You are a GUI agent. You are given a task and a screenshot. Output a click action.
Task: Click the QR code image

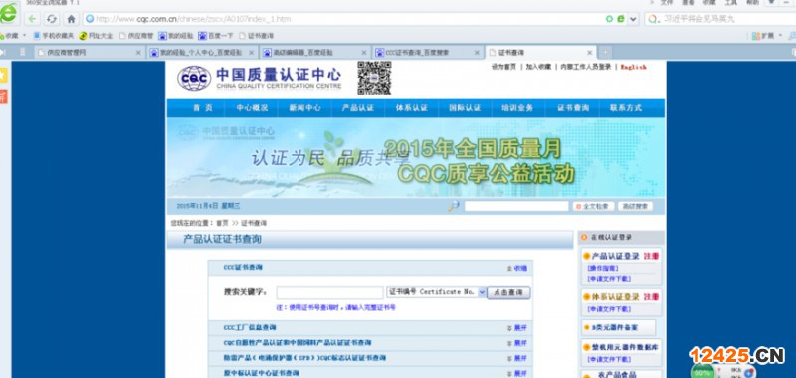[375, 79]
